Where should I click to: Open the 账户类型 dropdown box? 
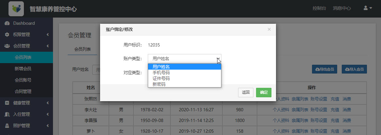pyautogui.click(x=184, y=59)
